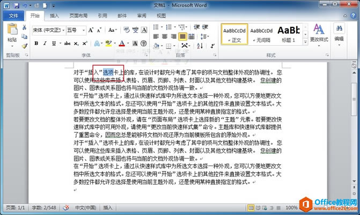The height and width of the screenshot is (215, 360).
Task: Toggle Underline formatting
Action: [54, 43]
